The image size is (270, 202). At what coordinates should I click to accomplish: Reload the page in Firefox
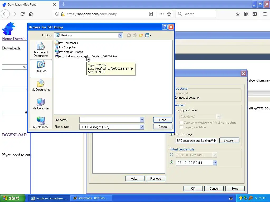(x=23, y=14)
